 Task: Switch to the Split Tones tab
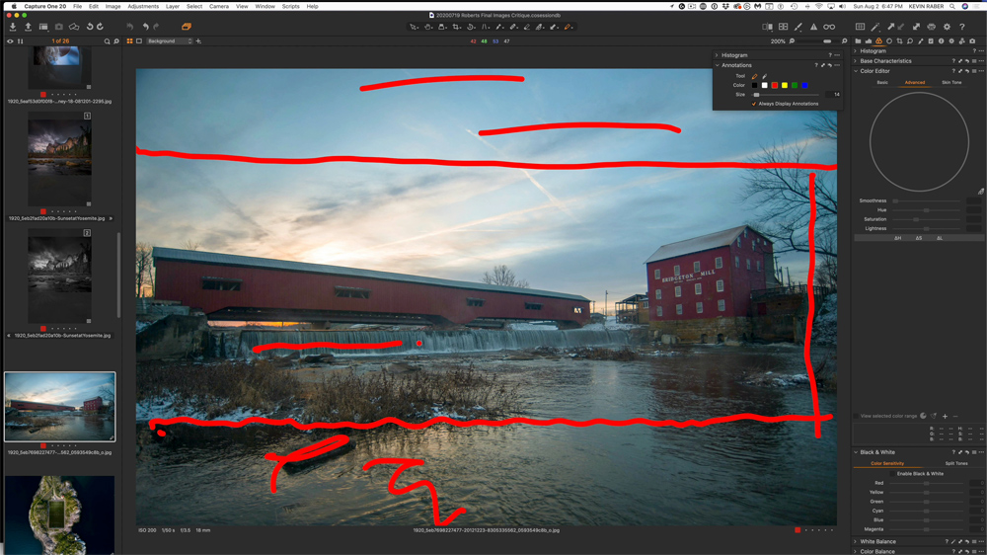pos(955,463)
